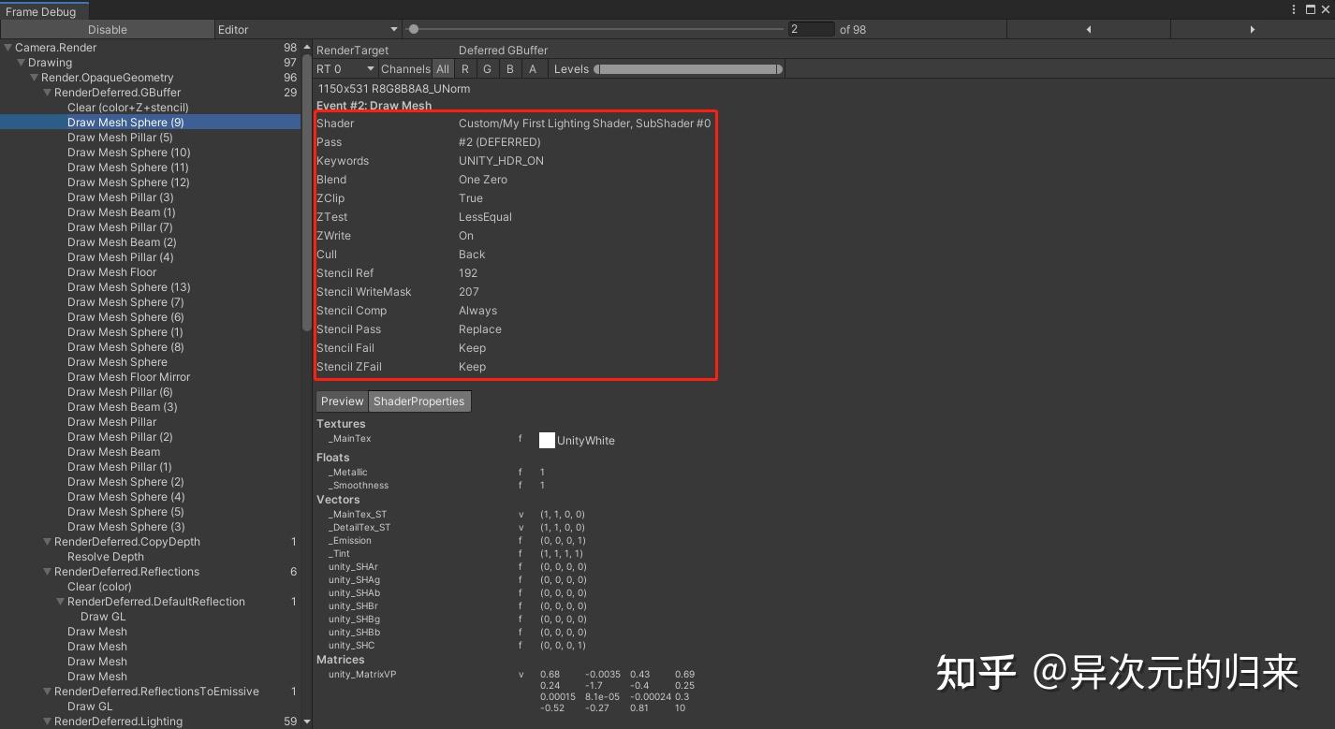Select the Draw Mesh Floor Mirror event
The height and width of the screenshot is (729, 1335).
128,376
